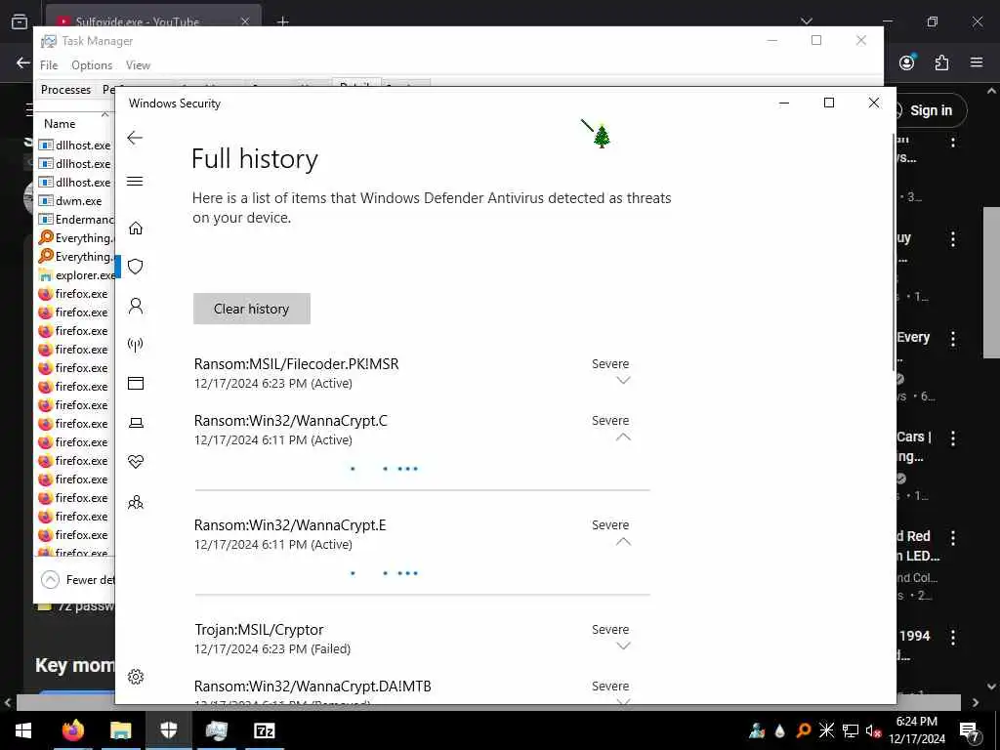1000x750 pixels.
Task: Go back in Firefox browser
Action: pyautogui.click(x=23, y=62)
